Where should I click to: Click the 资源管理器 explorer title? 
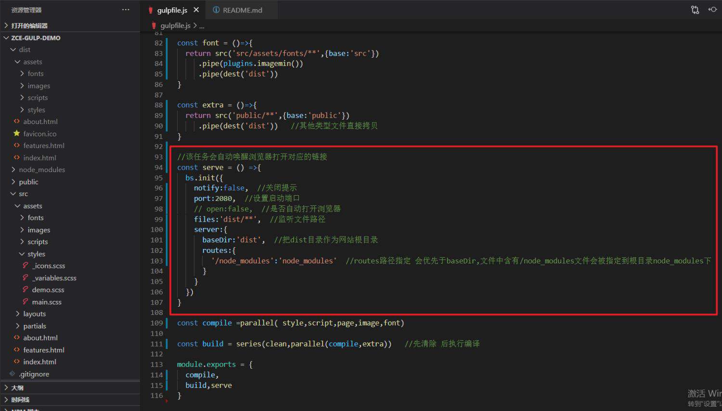pyautogui.click(x=26, y=10)
